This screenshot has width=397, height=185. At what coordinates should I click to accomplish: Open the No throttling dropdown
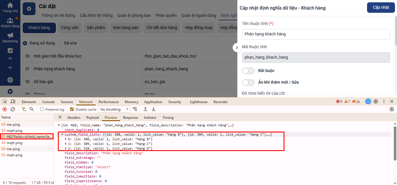pos(114,109)
